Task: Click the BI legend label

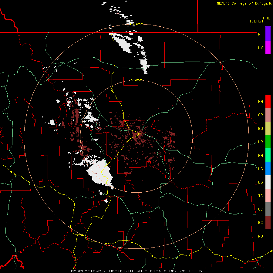Action: (x=260, y=223)
